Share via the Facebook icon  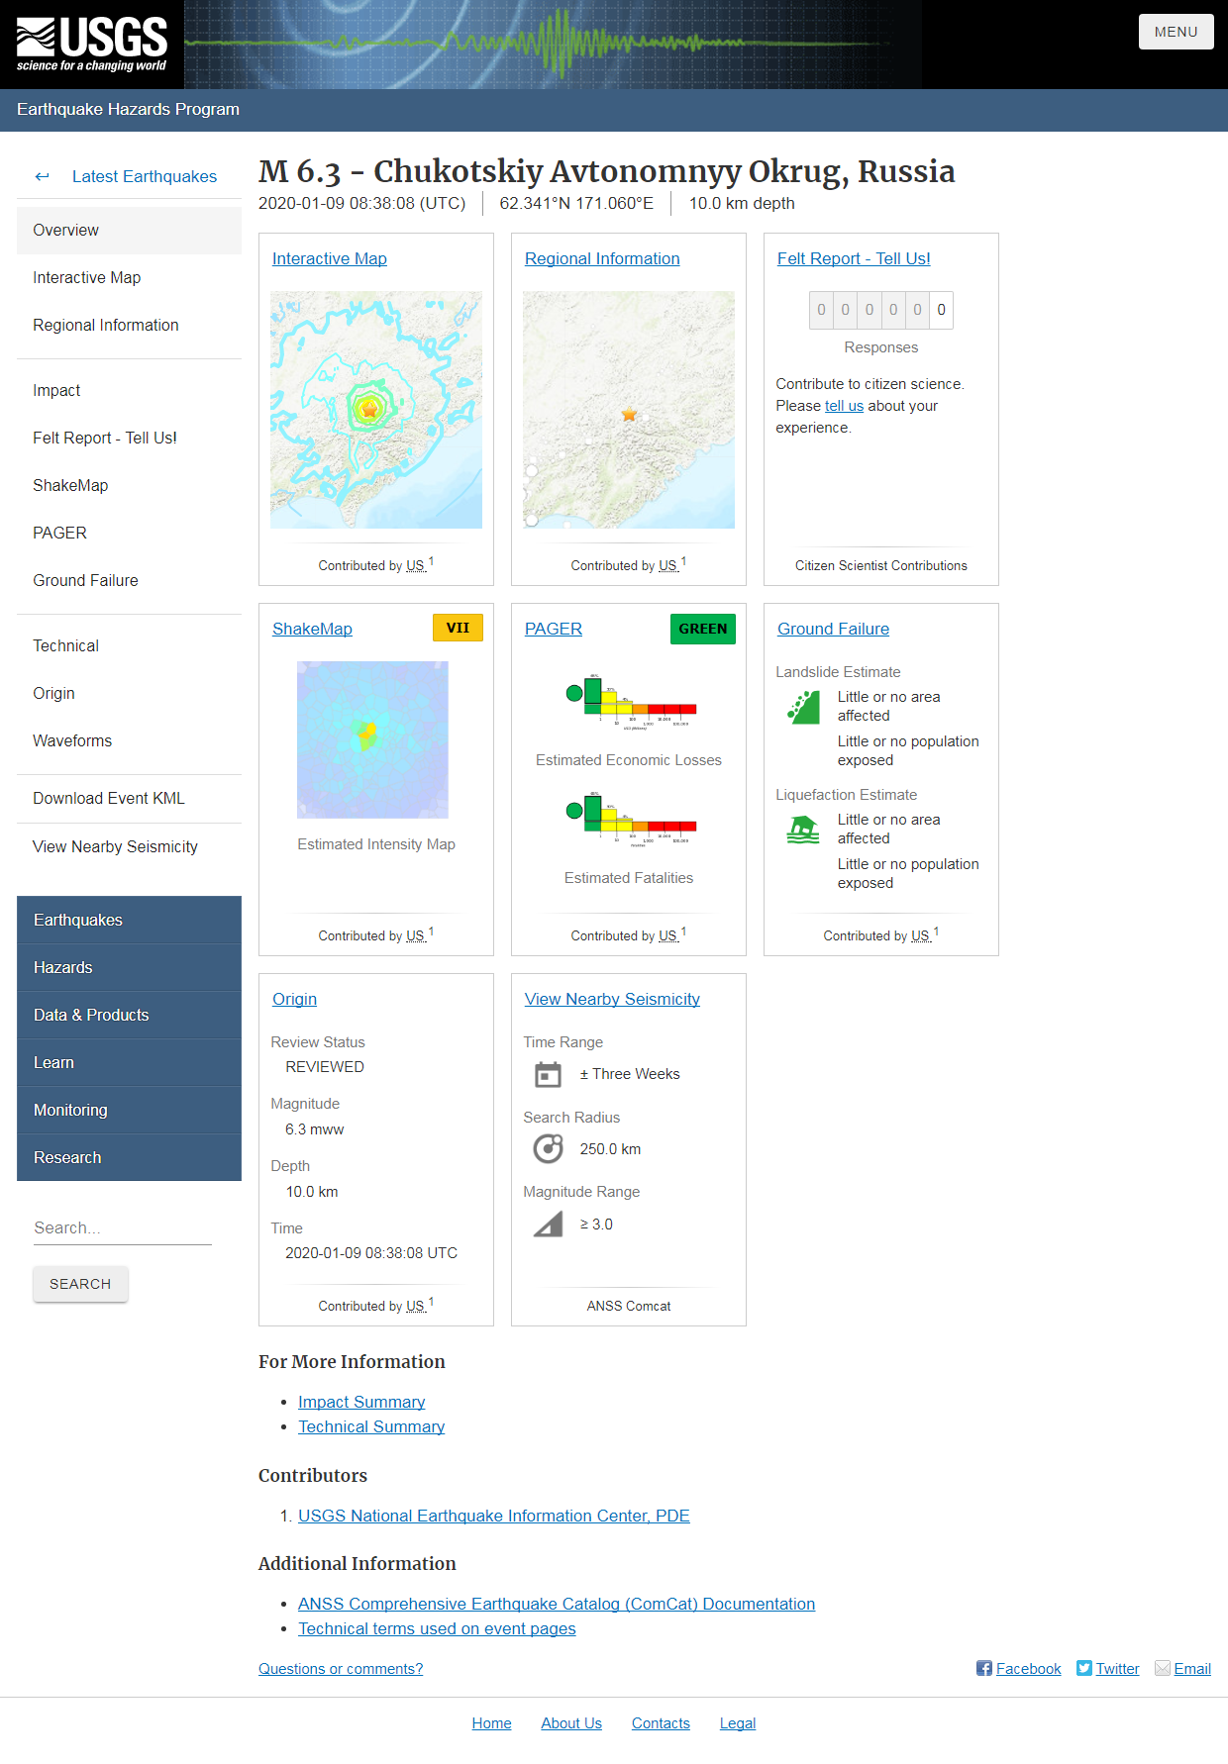[983, 1668]
